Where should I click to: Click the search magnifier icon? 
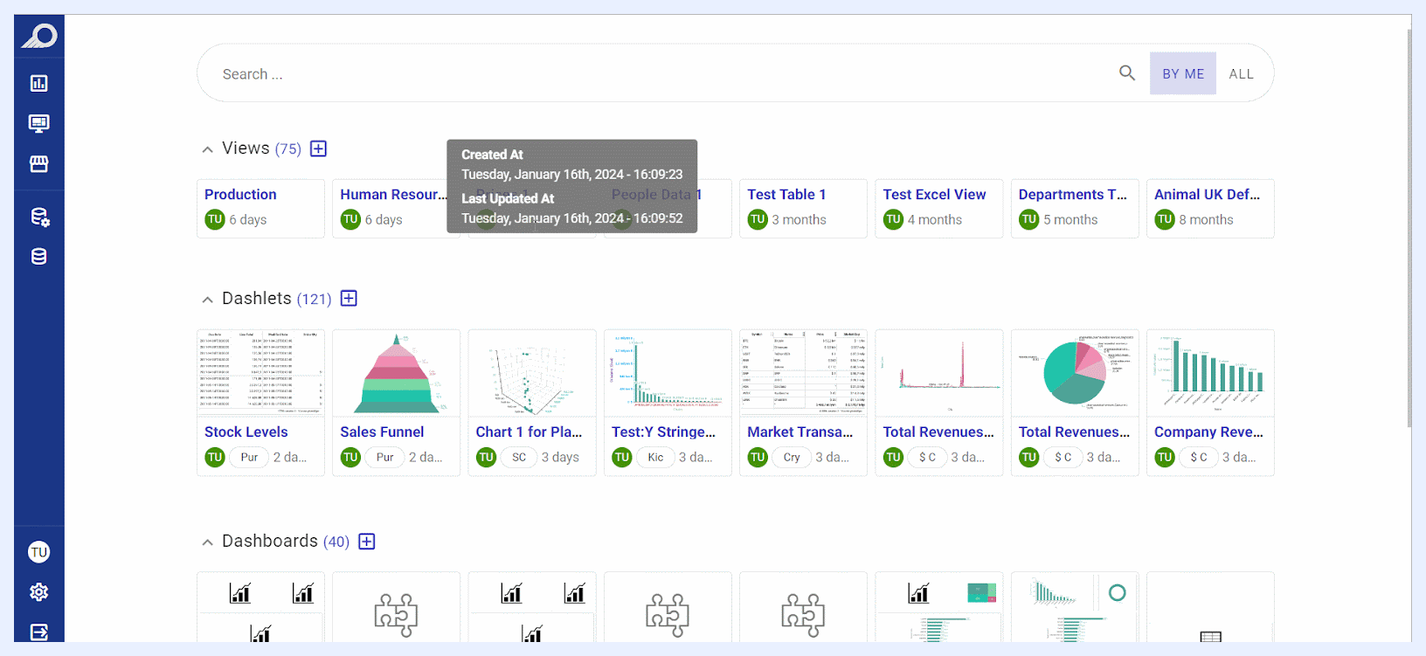1127,73
